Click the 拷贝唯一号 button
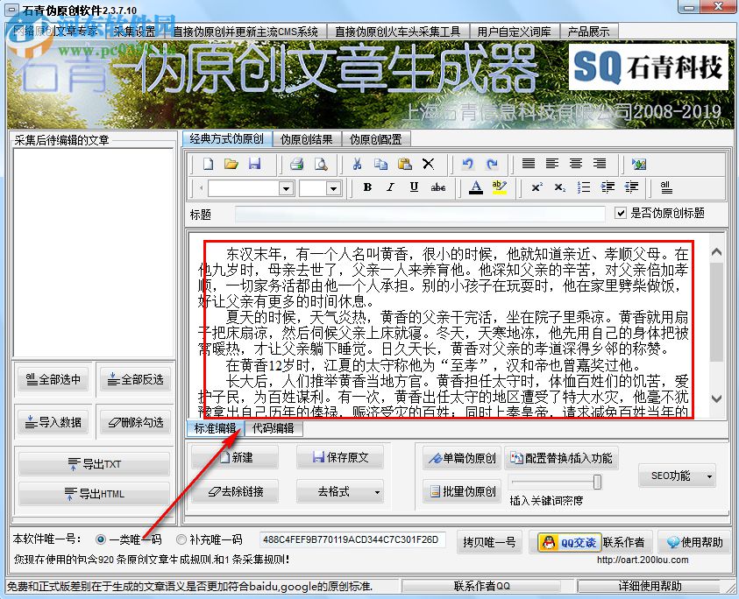The height and width of the screenshot is (599, 739). tap(489, 542)
